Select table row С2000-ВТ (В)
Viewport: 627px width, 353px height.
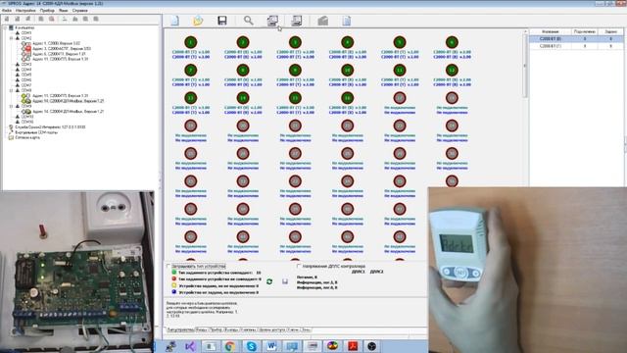click(x=576, y=39)
